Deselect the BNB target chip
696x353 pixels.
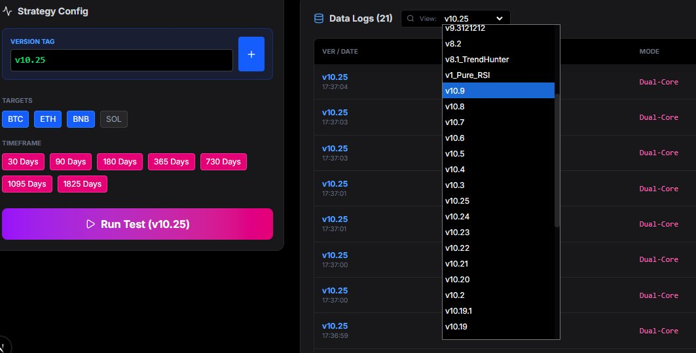81,119
